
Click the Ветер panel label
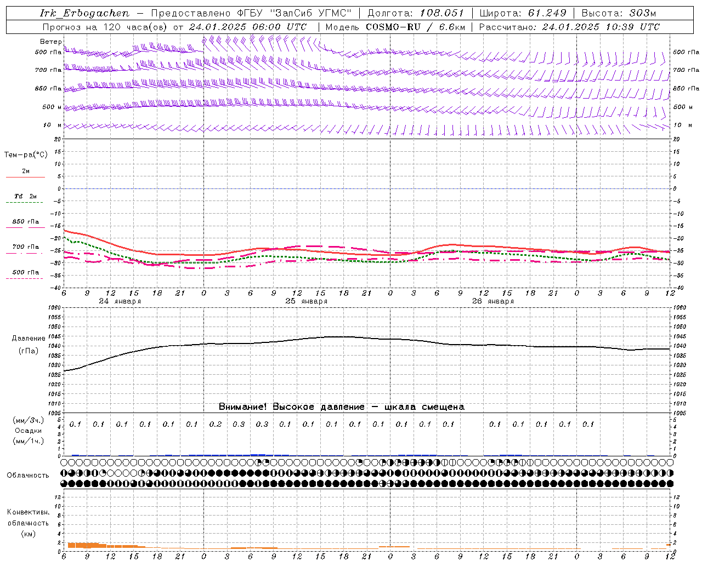[x=50, y=42]
